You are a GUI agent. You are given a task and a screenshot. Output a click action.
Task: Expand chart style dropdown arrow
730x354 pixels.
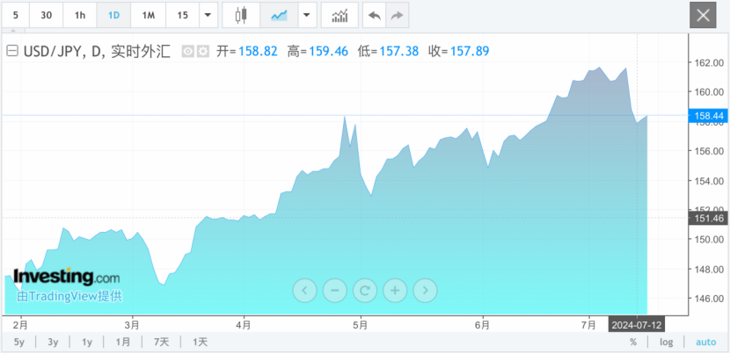306,16
